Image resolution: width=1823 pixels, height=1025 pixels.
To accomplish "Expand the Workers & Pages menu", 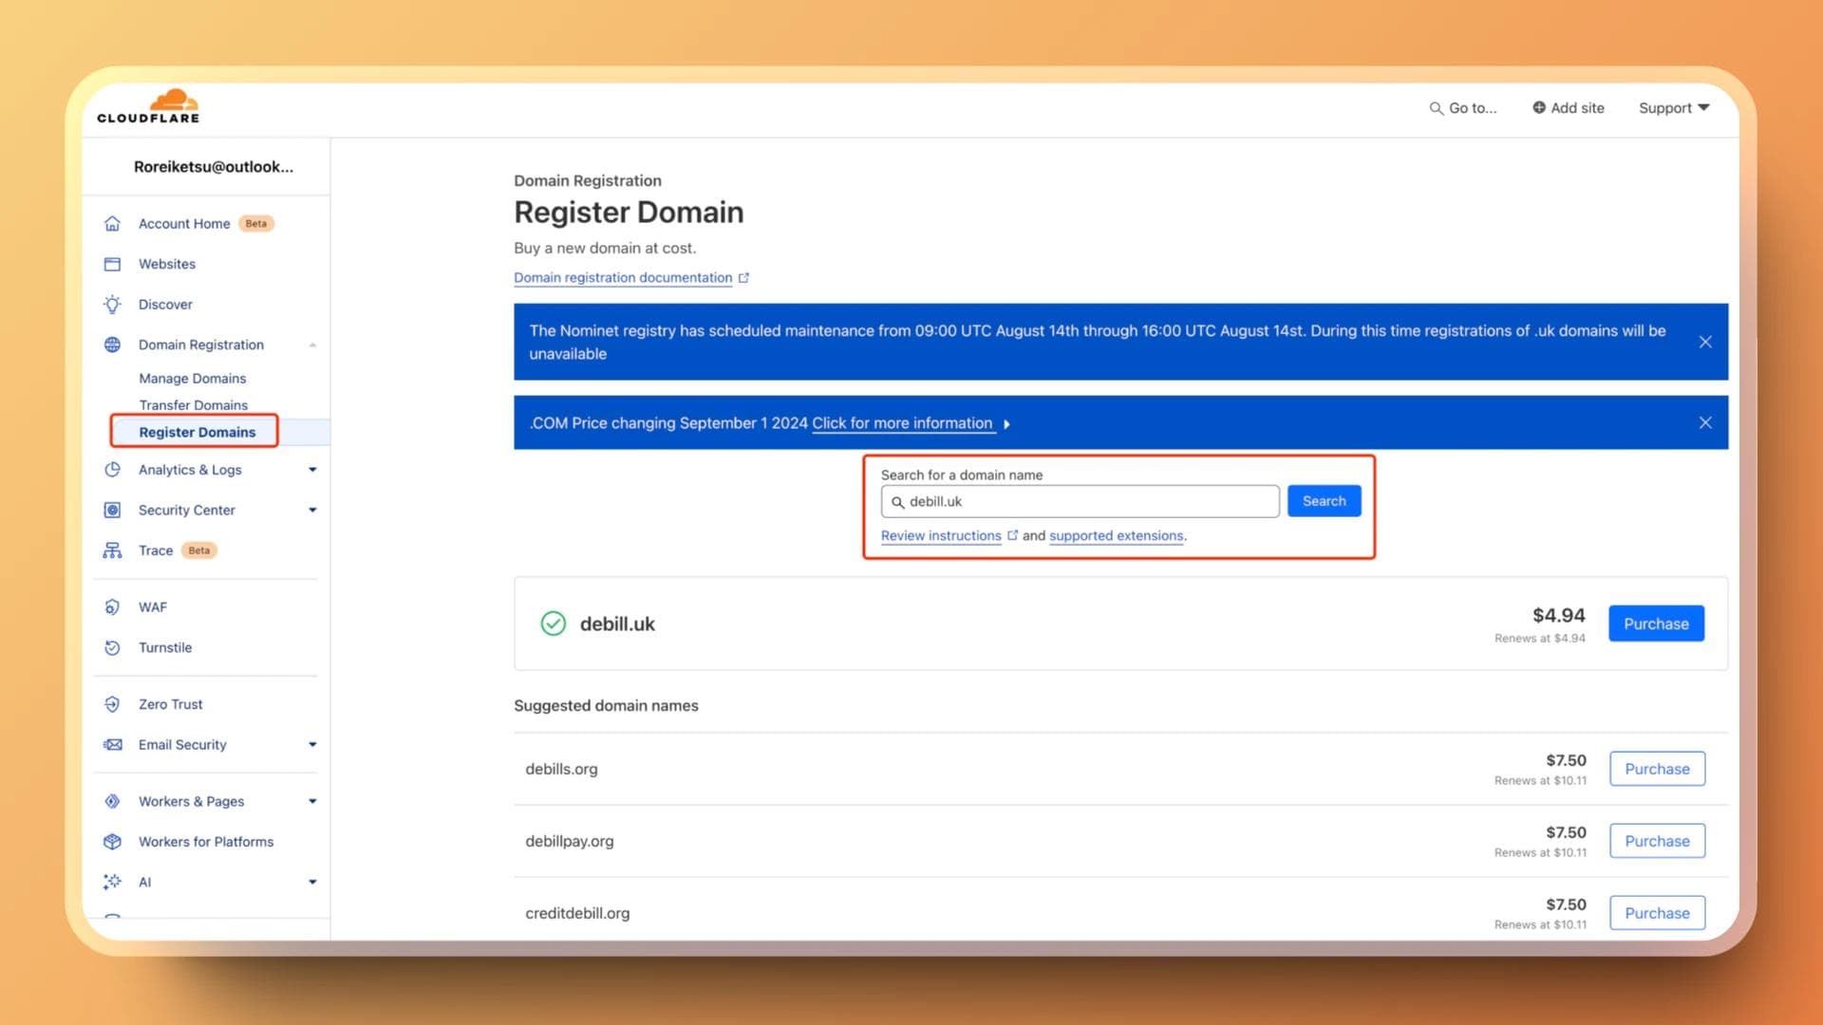I will 312,802.
